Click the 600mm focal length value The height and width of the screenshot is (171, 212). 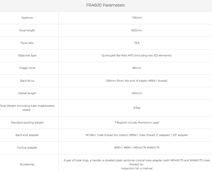[137, 30]
